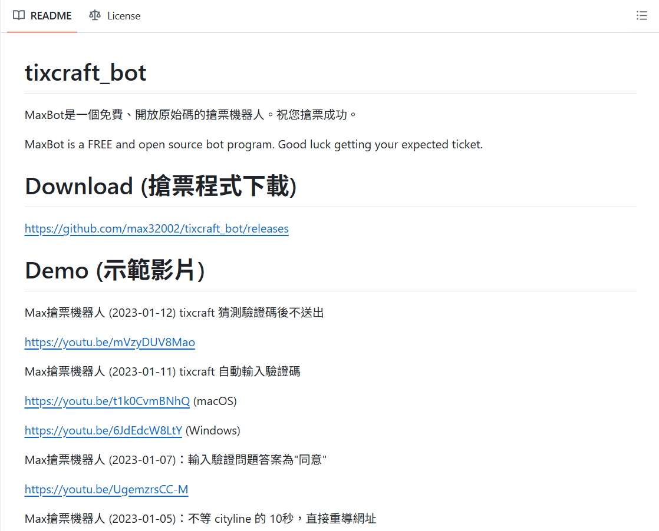Open the README tab
Image resolution: width=659 pixels, height=531 pixels.
coord(42,16)
